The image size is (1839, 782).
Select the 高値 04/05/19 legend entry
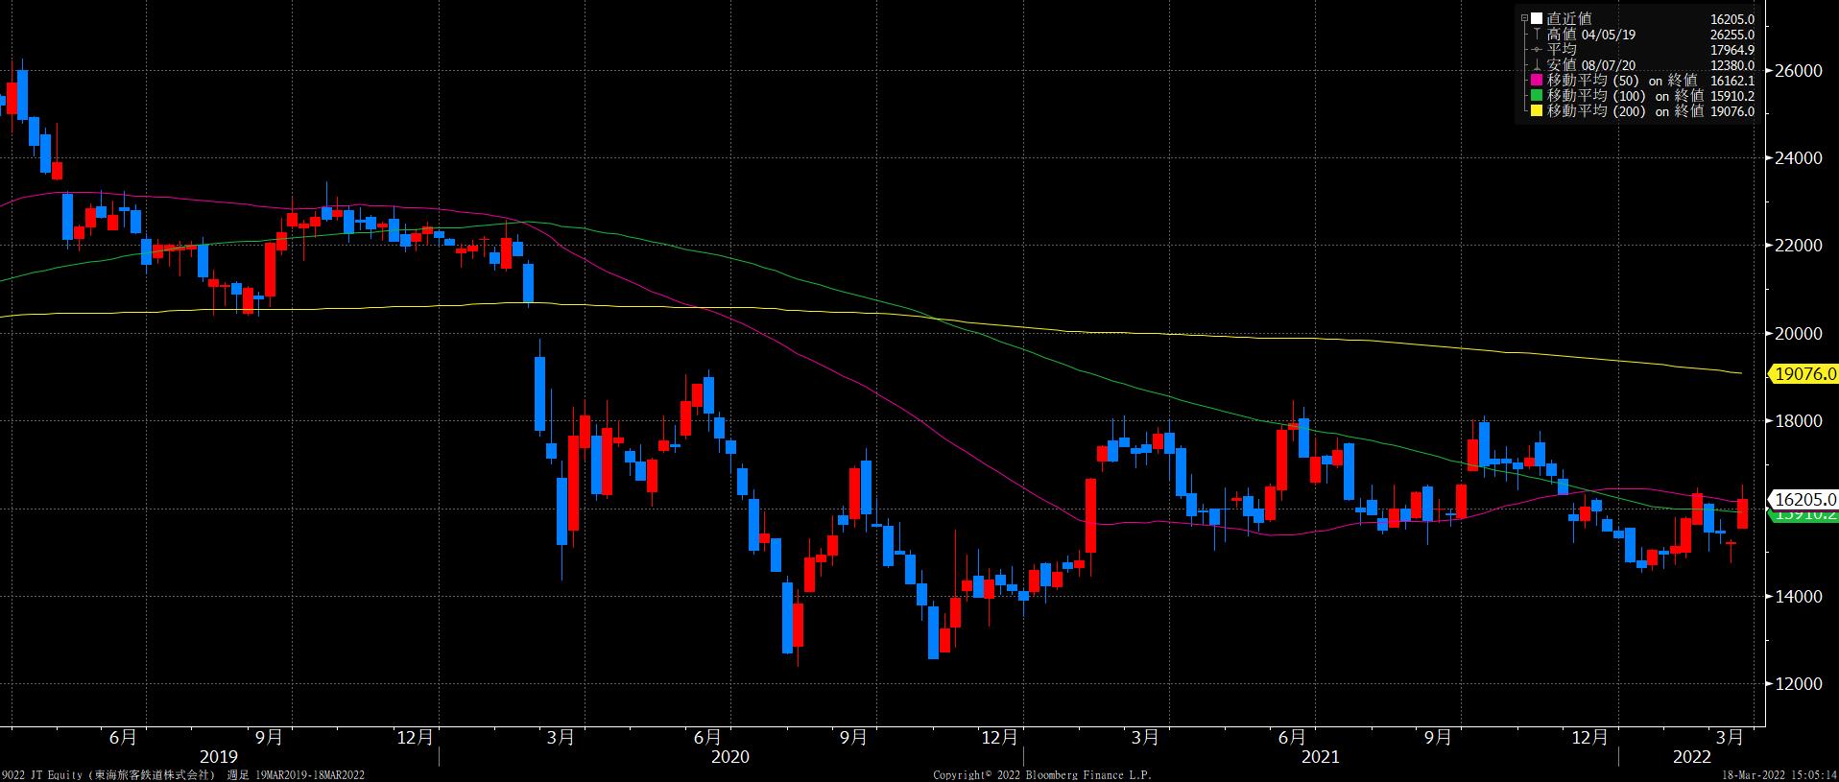1591,34
